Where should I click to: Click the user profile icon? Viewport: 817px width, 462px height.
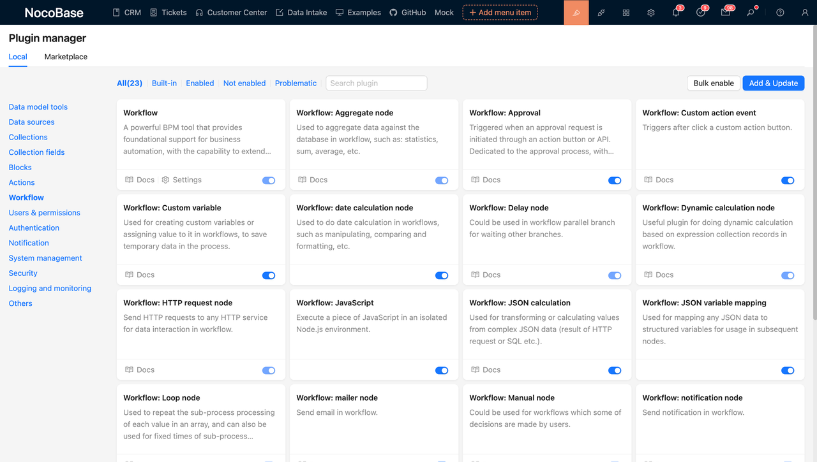point(804,13)
